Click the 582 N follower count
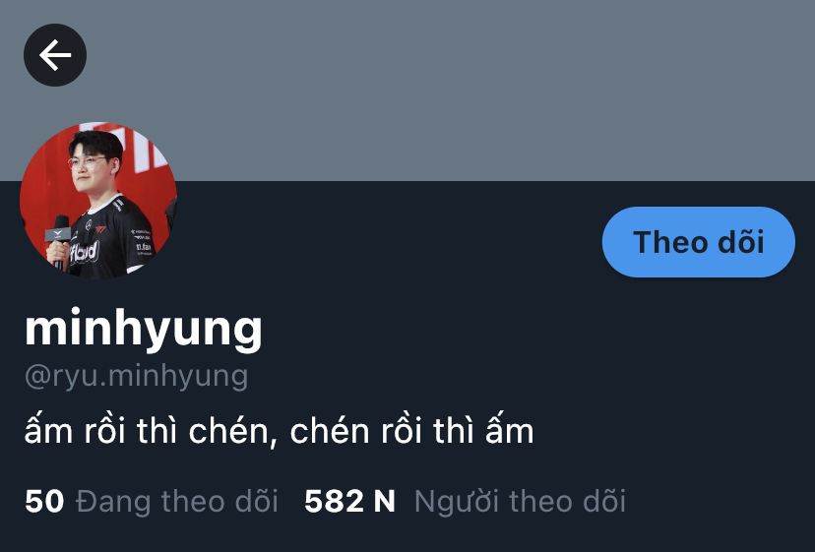The width and height of the screenshot is (815, 552). click(x=349, y=501)
